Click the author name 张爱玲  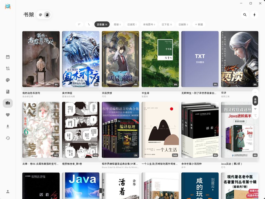[145, 96]
